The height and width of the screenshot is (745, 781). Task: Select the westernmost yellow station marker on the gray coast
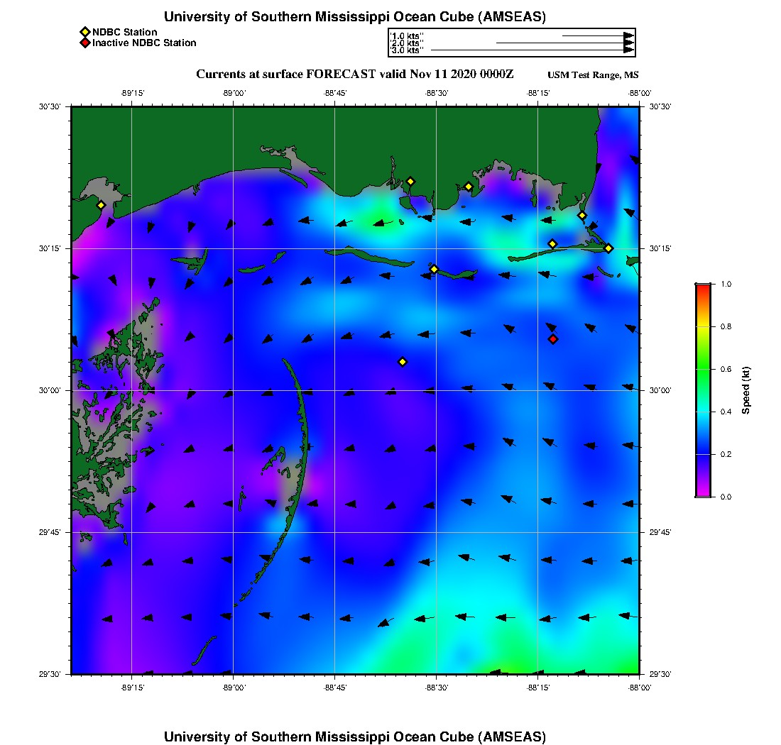[x=101, y=205]
